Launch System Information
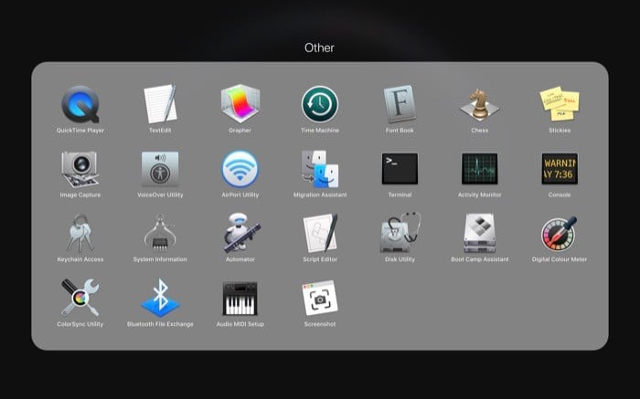Image resolution: width=640 pixels, height=399 pixels. (160, 233)
